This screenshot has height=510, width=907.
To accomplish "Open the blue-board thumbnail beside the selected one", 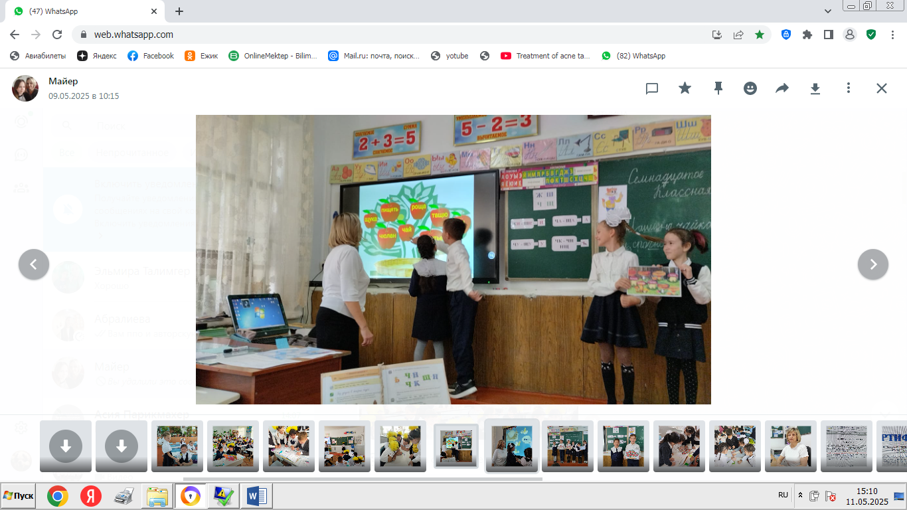I will [x=512, y=446].
